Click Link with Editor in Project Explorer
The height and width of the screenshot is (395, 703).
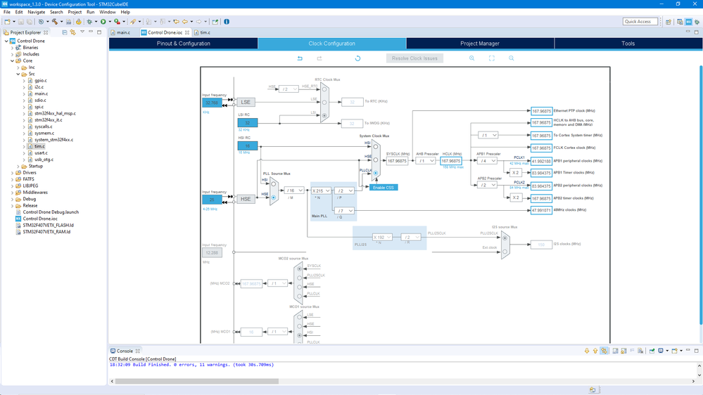72,32
